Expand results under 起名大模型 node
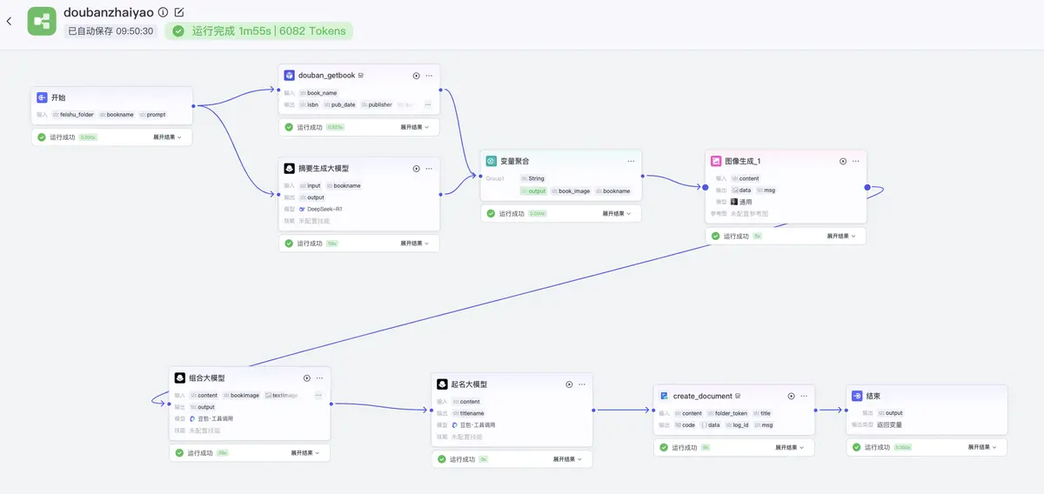The width and height of the screenshot is (1044, 494). pos(568,459)
